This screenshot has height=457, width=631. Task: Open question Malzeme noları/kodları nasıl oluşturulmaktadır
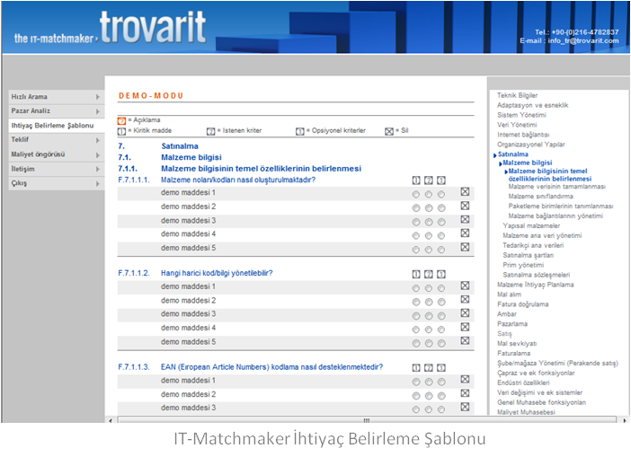(238, 180)
